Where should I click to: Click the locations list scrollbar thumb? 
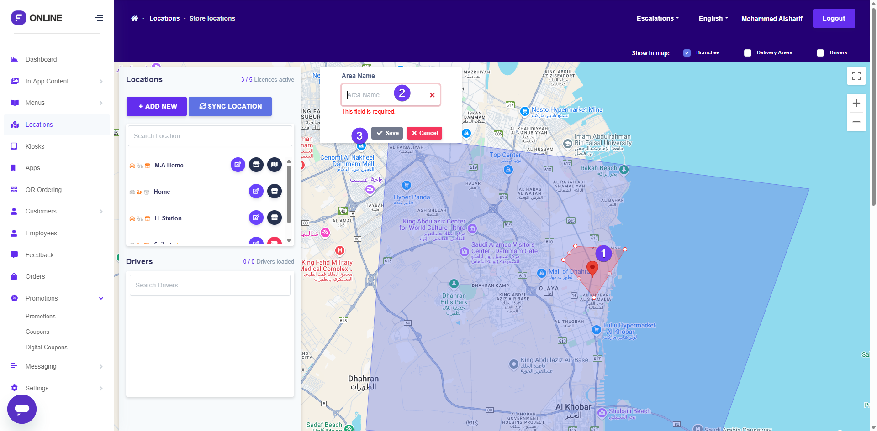(289, 194)
